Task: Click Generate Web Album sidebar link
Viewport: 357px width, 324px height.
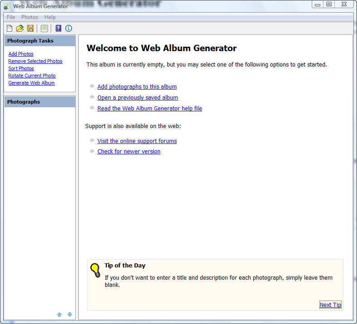Action: coord(31,83)
